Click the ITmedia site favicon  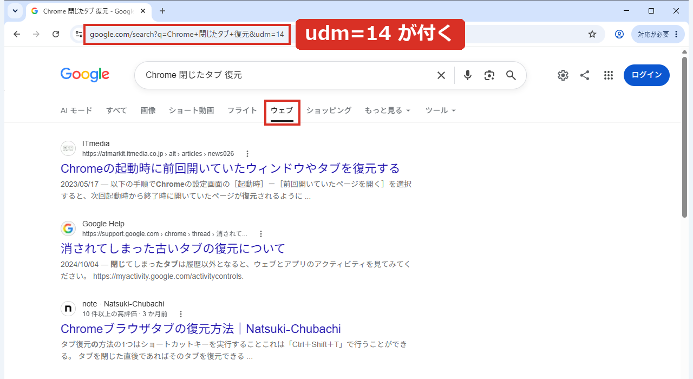tap(68, 148)
